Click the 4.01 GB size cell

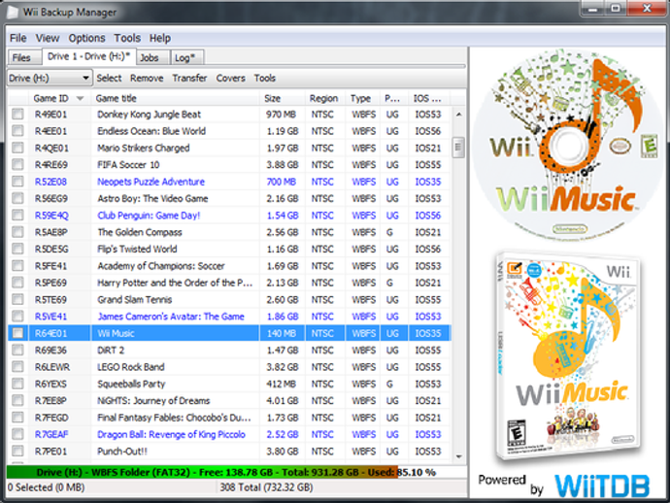[283, 400]
